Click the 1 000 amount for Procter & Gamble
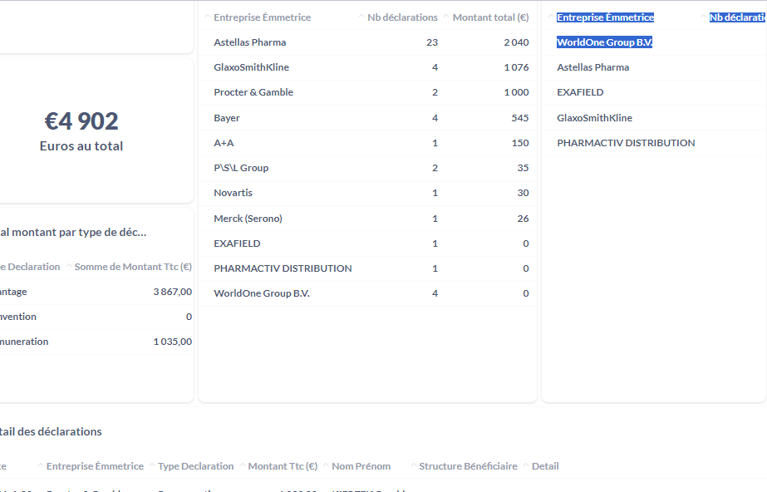Viewport: 767px width, 492px height. pos(516,92)
